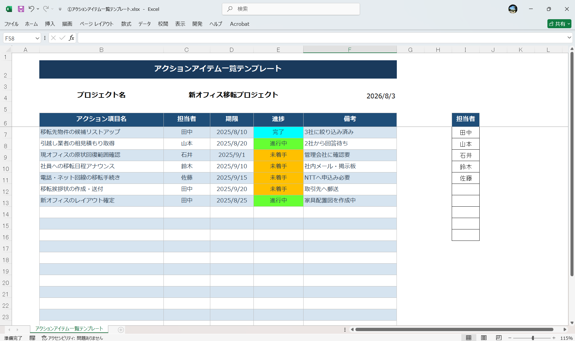575x341 pixels.
Task: Click the zoom slider handle
Action: (x=533, y=338)
